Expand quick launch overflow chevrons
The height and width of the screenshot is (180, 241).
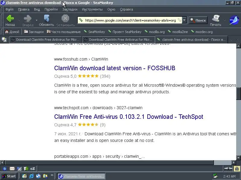pyautogui.click(x=52, y=175)
